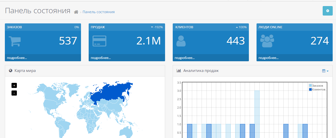
Task: Select Russia on the world map
Action: coord(110,93)
